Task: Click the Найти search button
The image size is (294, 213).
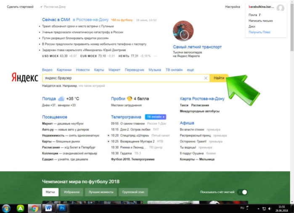Action: tap(219, 78)
